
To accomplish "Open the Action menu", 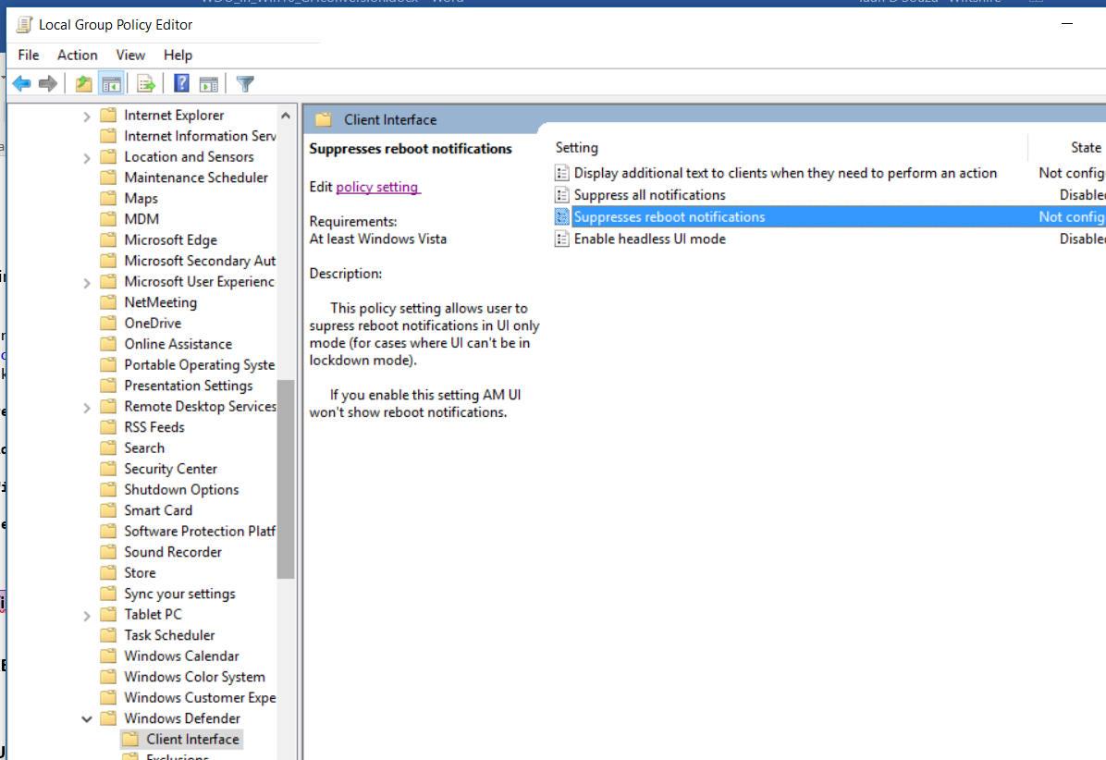I will pyautogui.click(x=77, y=55).
